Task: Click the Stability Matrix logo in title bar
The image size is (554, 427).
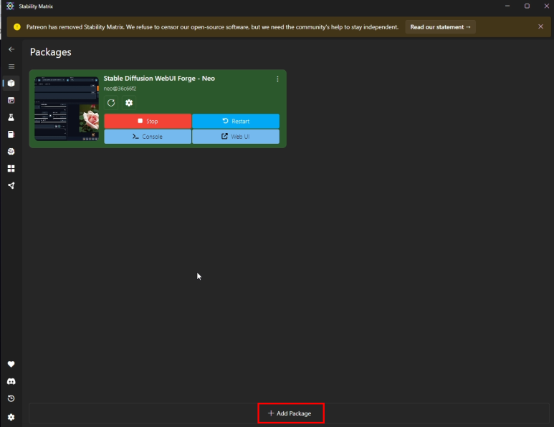Action: pyautogui.click(x=10, y=6)
